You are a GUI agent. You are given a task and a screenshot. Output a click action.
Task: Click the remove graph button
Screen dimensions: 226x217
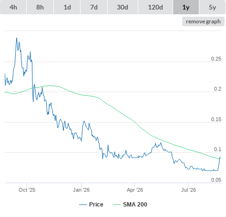click(x=203, y=21)
